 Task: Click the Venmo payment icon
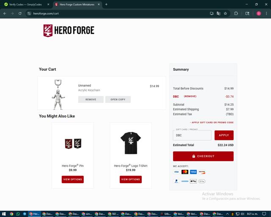click(x=185, y=181)
